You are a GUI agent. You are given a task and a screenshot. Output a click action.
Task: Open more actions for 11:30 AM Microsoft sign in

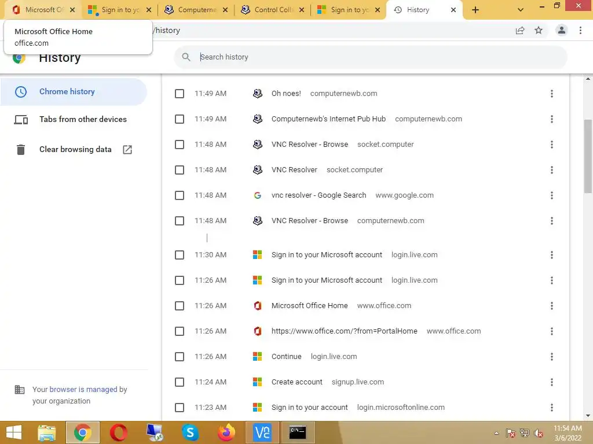[x=552, y=255]
